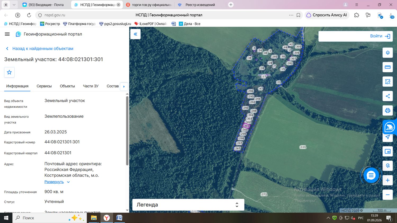Open the overview map window tool
The image size is (397, 223).
(387, 151)
